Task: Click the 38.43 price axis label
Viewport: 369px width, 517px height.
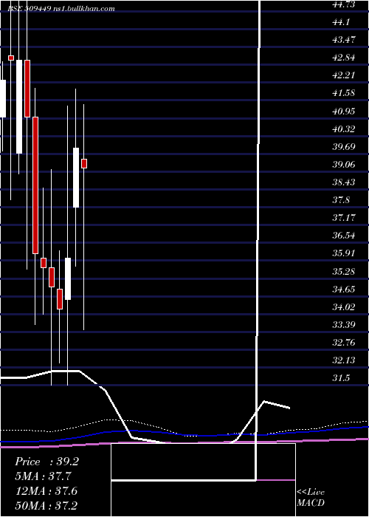Action: [344, 182]
